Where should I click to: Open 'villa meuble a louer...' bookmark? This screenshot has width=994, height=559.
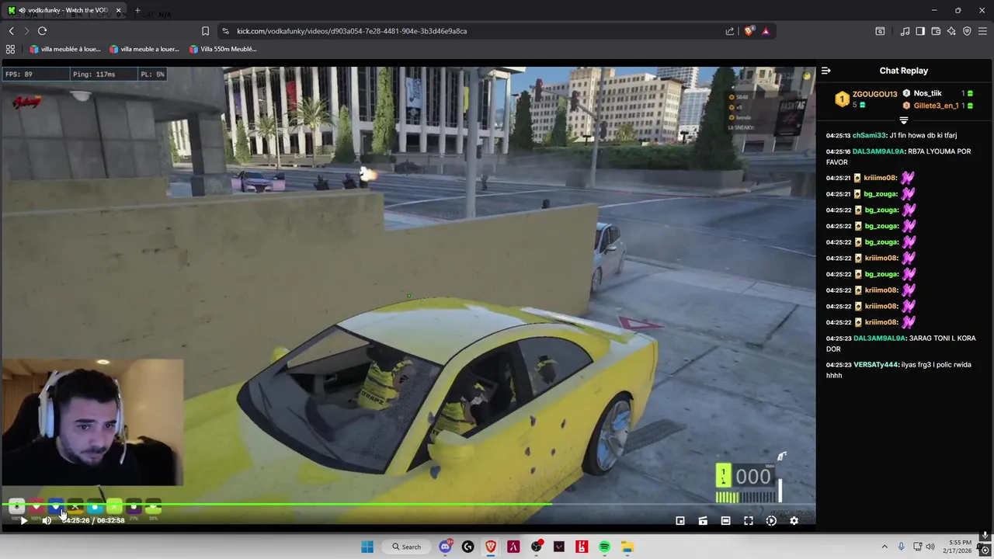[144, 49]
